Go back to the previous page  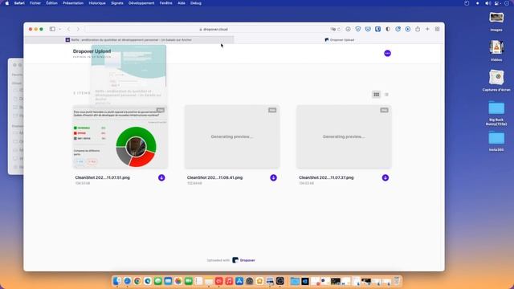(68, 29)
